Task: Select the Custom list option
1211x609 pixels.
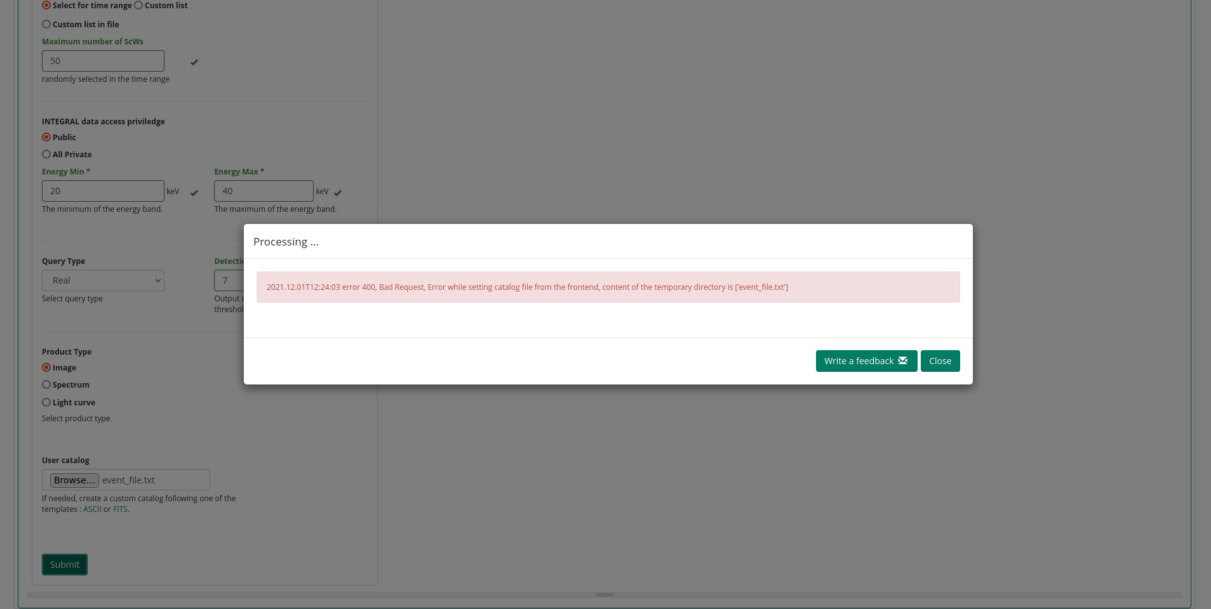Action: point(138,5)
